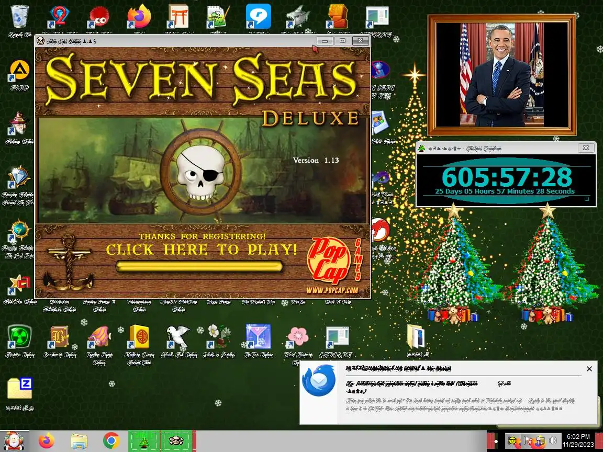Open the www.popcap.com link
Screen dimensions: 603x452
pos(332,290)
